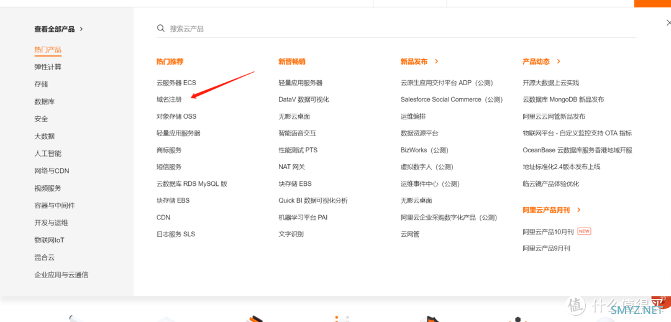Screen dimensions: 671x322
Task: Select 混合云 category
Action: [x=45, y=257]
